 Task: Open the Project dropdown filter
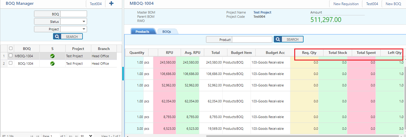click(83, 29)
